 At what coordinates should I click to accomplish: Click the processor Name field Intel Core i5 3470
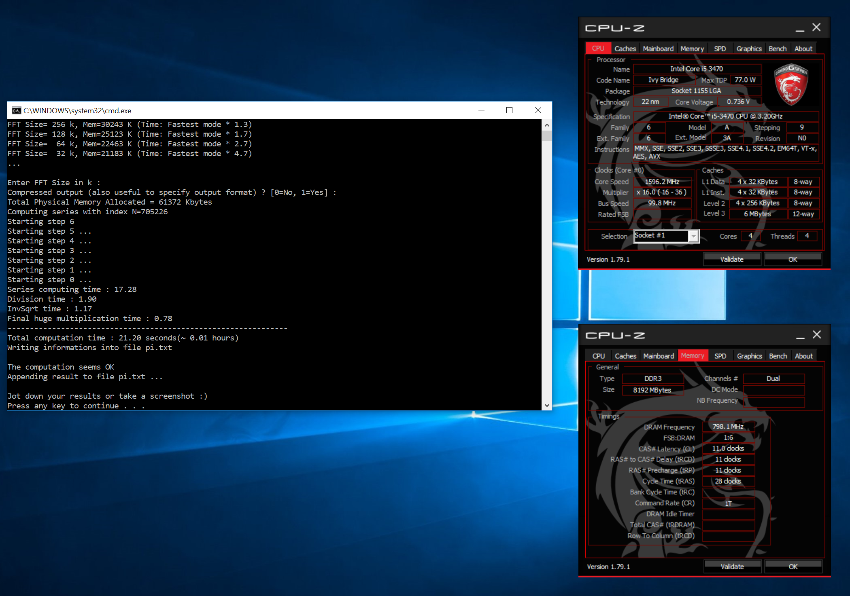(697, 69)
